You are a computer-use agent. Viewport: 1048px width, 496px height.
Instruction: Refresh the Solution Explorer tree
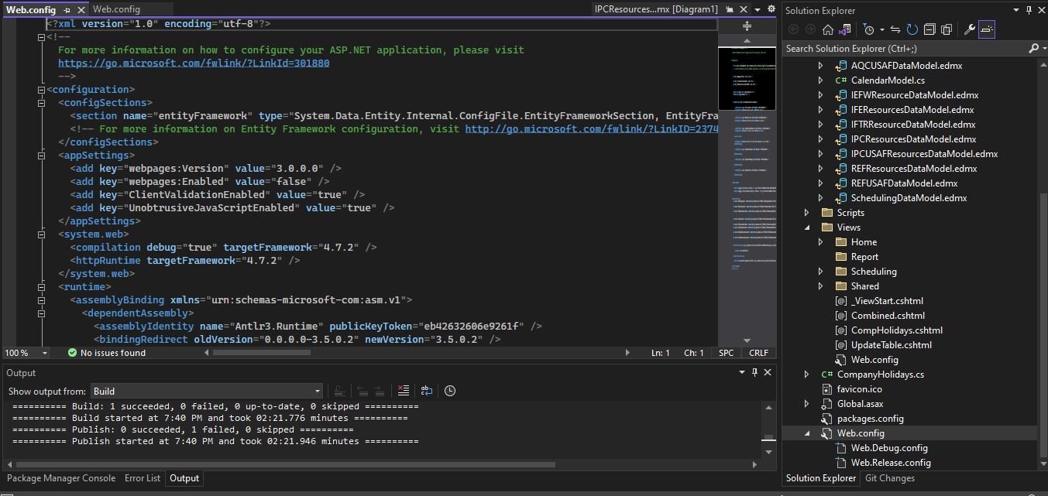(912, 29)
